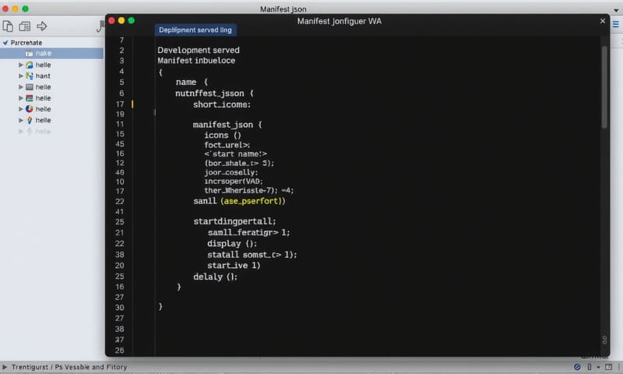This screenshot has width=623, height=374.
Task: Click the blue-yellow globe icon beside helle
Action: [30, 65]
